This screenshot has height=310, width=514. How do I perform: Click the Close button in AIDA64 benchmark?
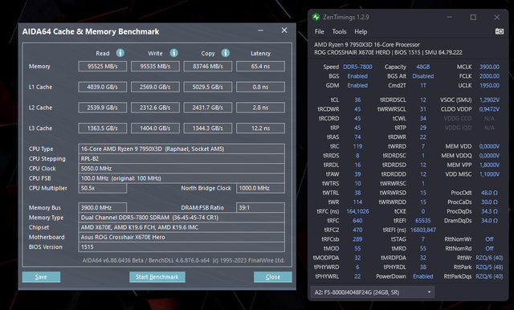(x=273, y=277)
